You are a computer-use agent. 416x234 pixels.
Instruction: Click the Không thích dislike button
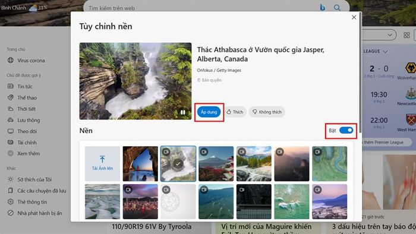pos(267,112)
